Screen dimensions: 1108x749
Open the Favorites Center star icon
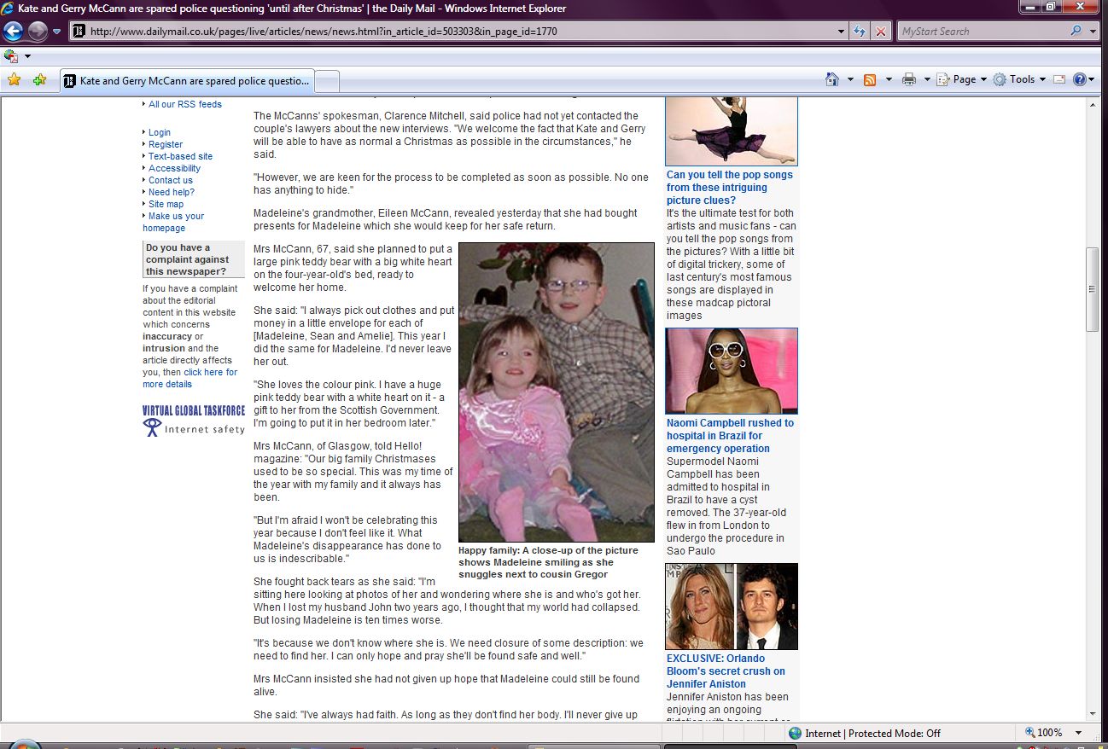14,80
